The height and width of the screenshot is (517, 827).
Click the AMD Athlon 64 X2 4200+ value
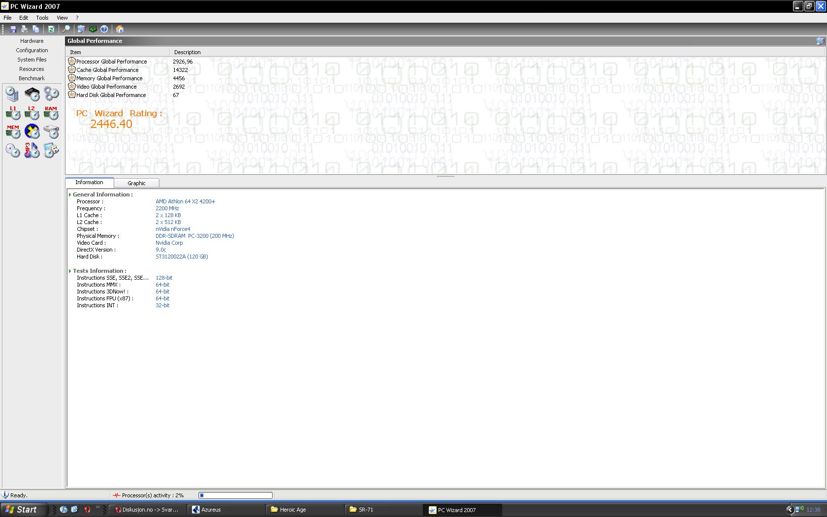(x=185, y=201)
